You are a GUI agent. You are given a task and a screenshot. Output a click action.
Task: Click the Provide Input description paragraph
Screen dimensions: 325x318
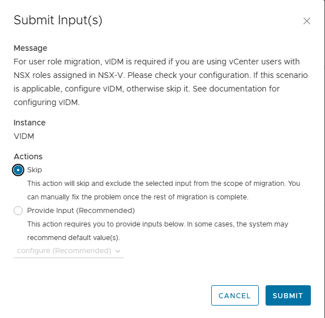(x=157, y=231)
